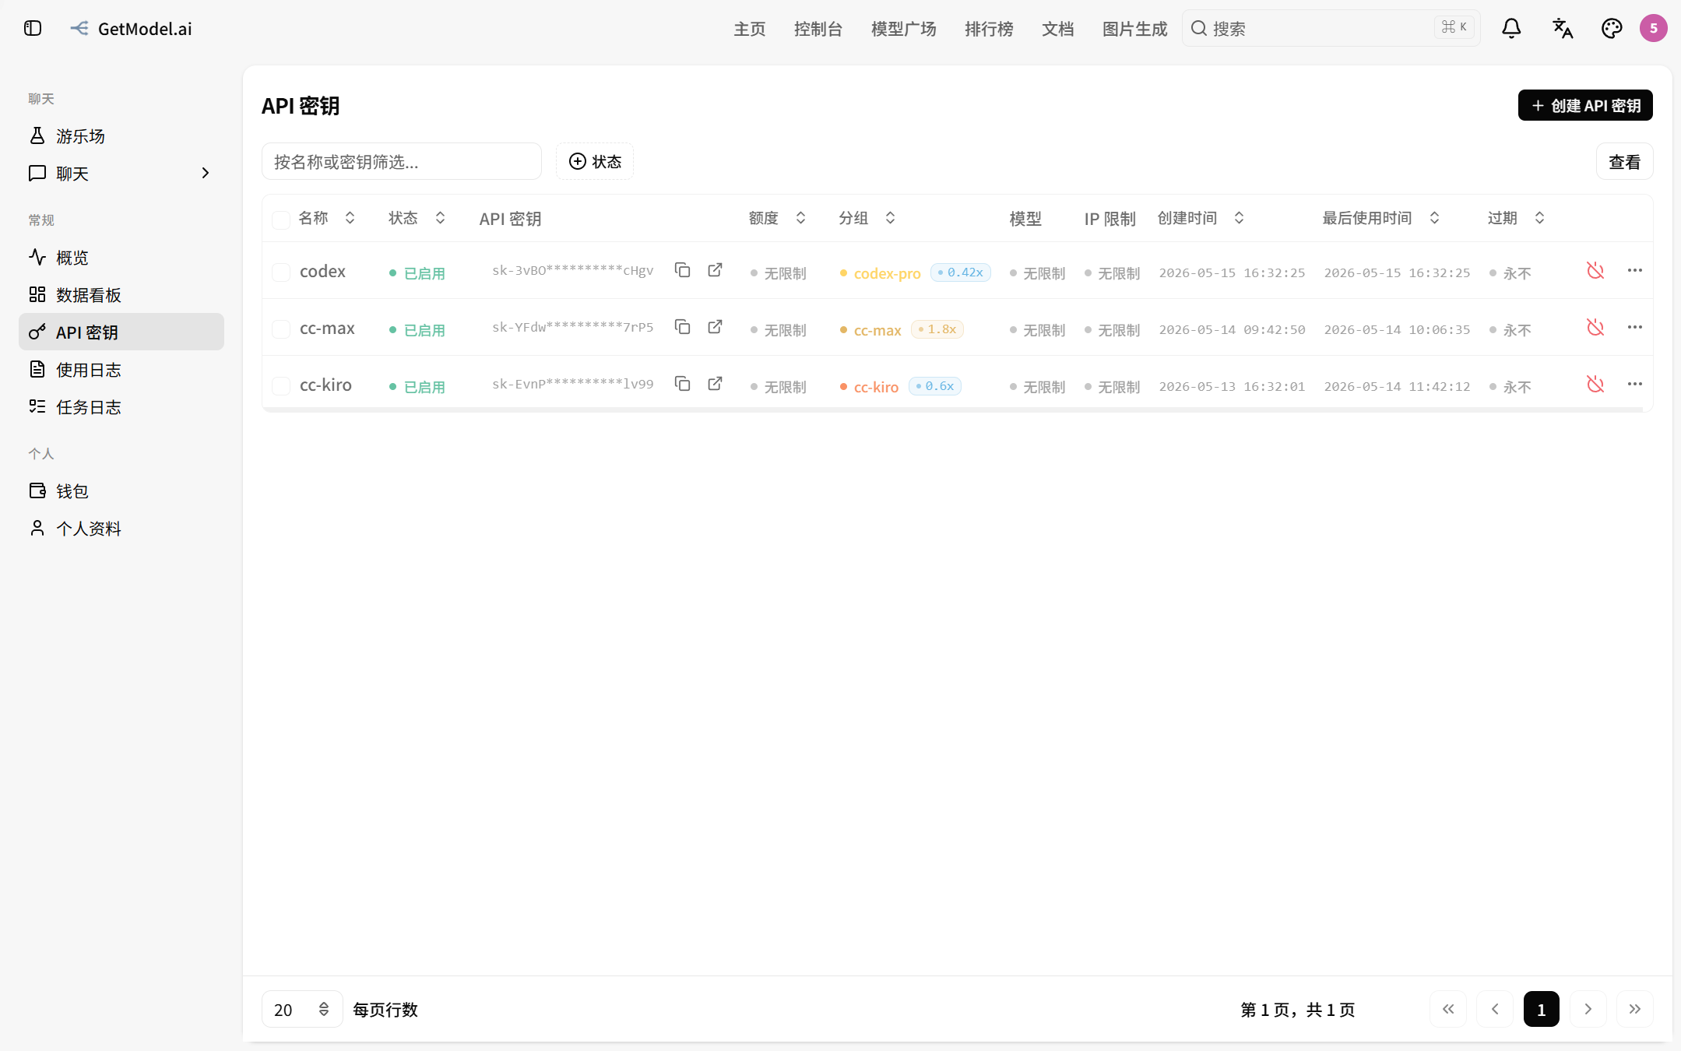Open 模型广场 in top navigation
Screen dimensions: 1681x1051
coord(904,29)
